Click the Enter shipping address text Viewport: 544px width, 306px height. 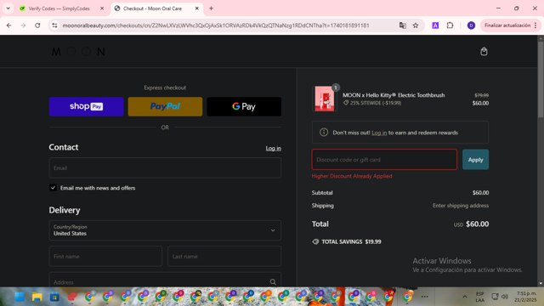point(461,206)
